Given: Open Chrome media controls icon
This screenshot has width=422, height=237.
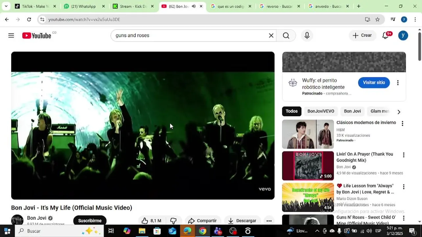Looking at the screenshot, I should (x=393, y=19).
